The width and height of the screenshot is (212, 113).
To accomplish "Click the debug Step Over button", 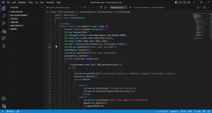I will [89, 8].
